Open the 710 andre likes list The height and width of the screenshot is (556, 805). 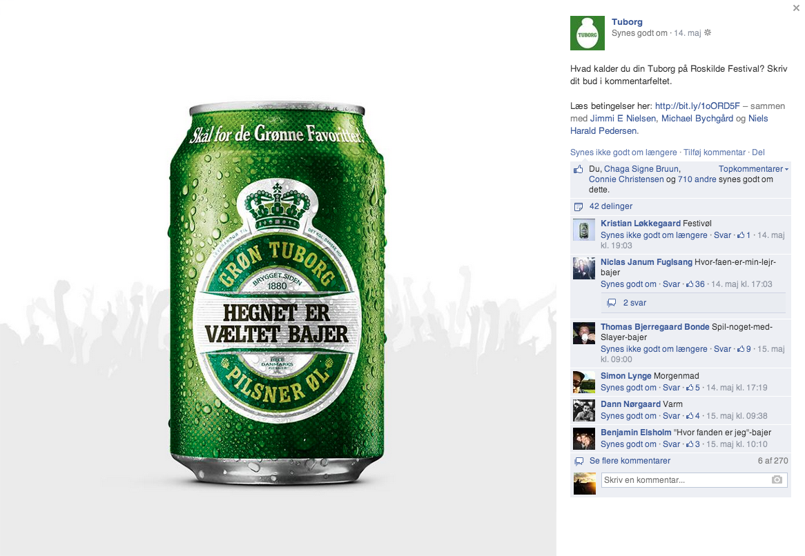(697, 179)
